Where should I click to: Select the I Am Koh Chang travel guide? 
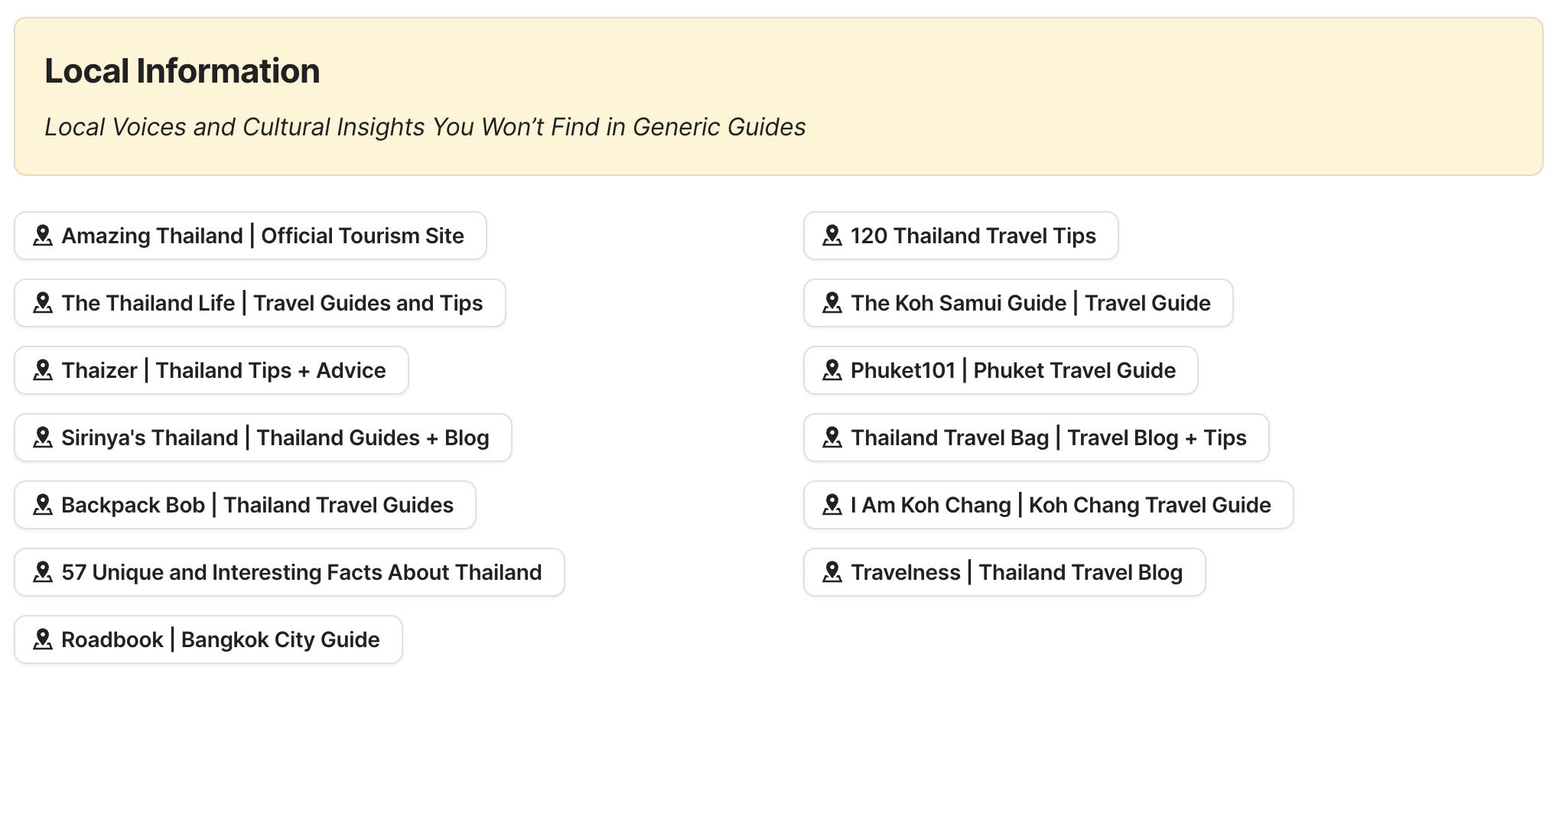(1047, 505)
